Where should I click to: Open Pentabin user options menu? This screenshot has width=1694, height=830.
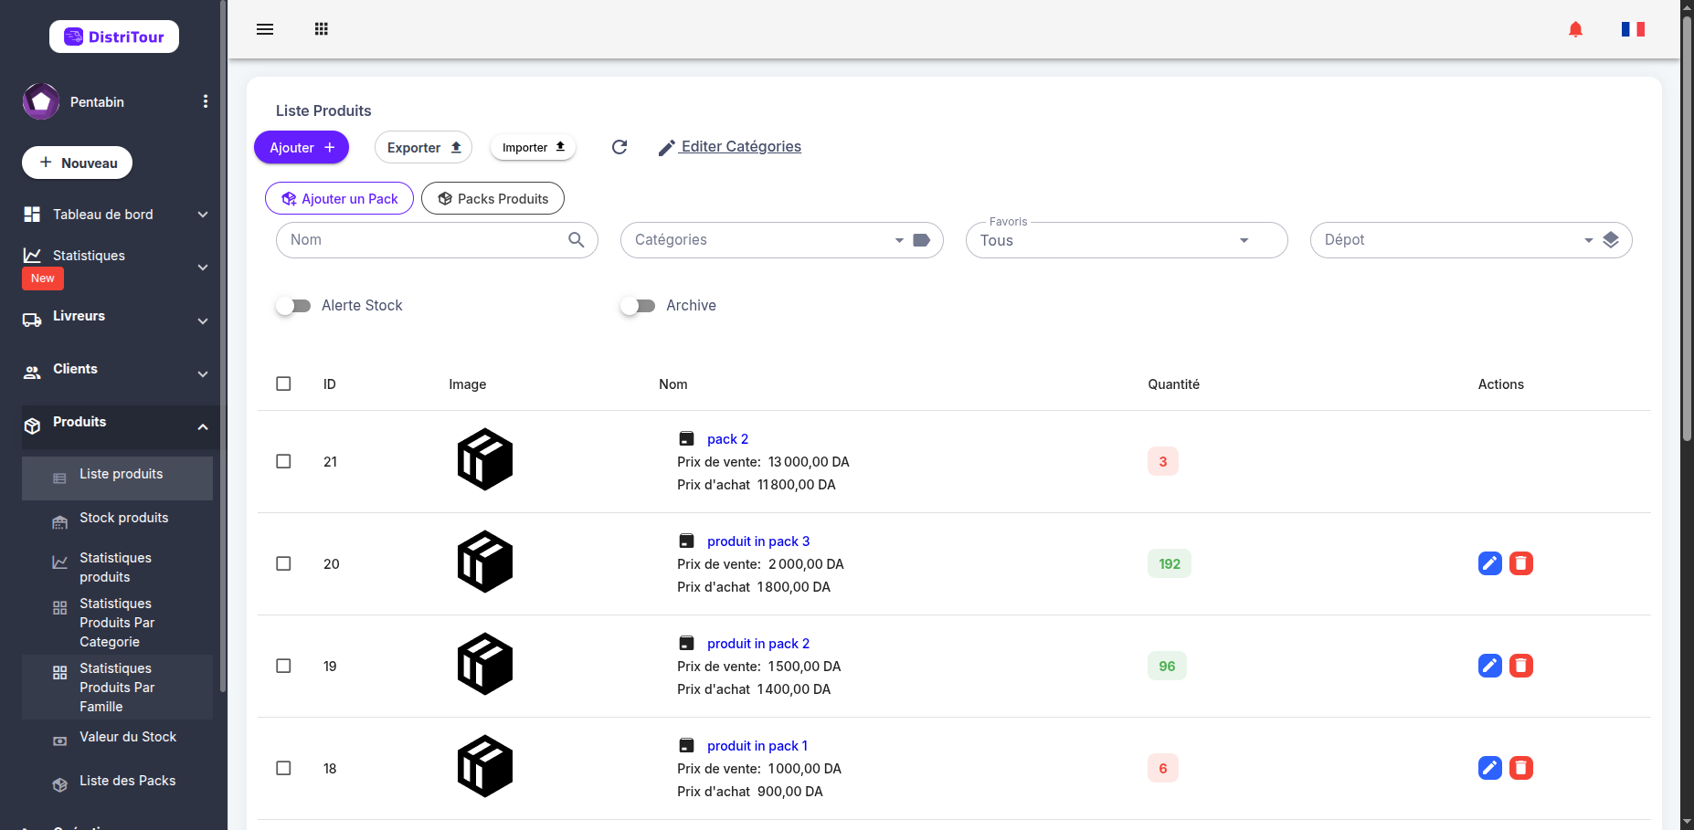(206, 101)
